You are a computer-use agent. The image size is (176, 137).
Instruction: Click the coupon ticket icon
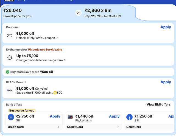point(10,36)
